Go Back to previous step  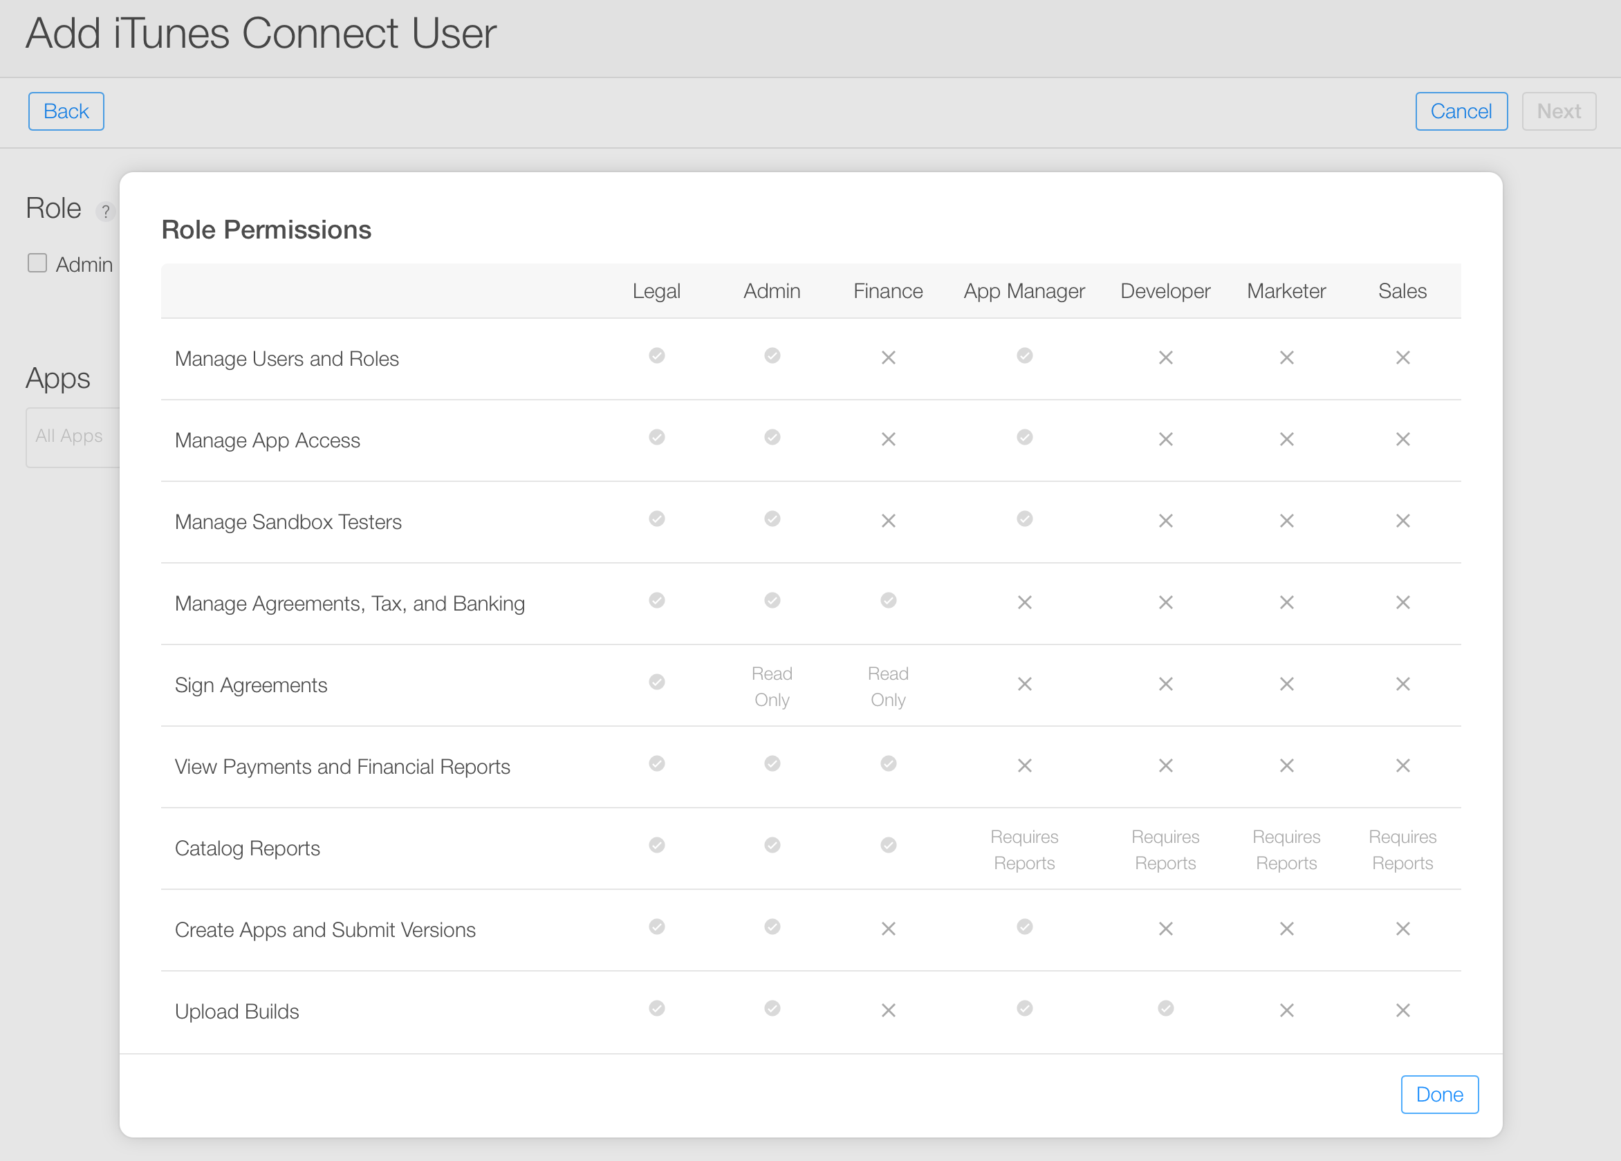tap(66, 111)
